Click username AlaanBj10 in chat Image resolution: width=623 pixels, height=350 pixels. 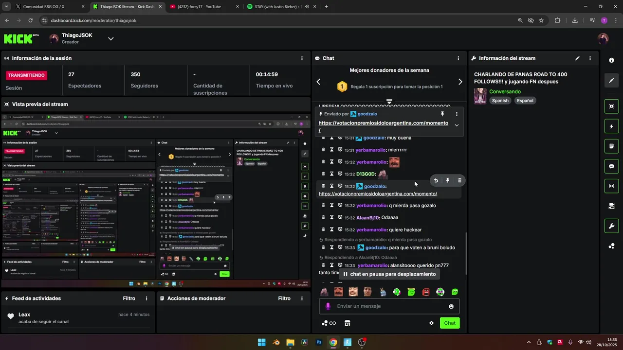(x=367, y=218)
